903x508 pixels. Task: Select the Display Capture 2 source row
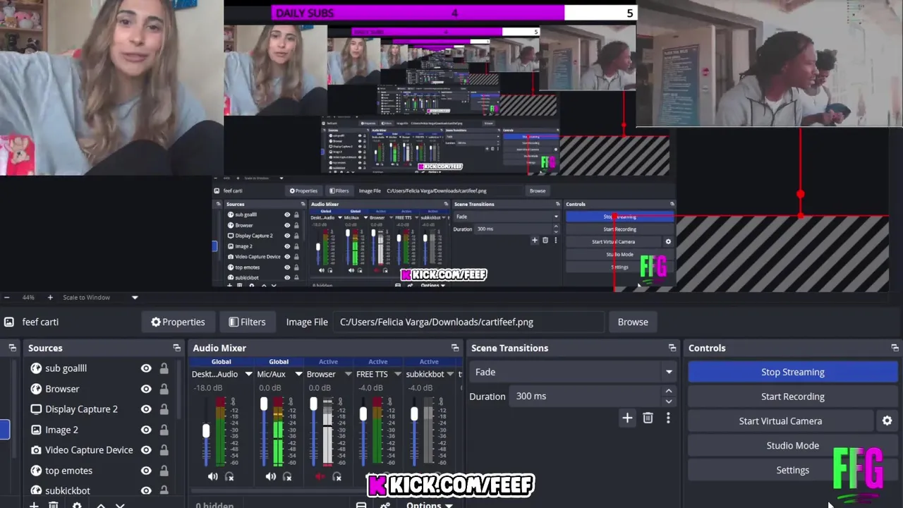99,409
